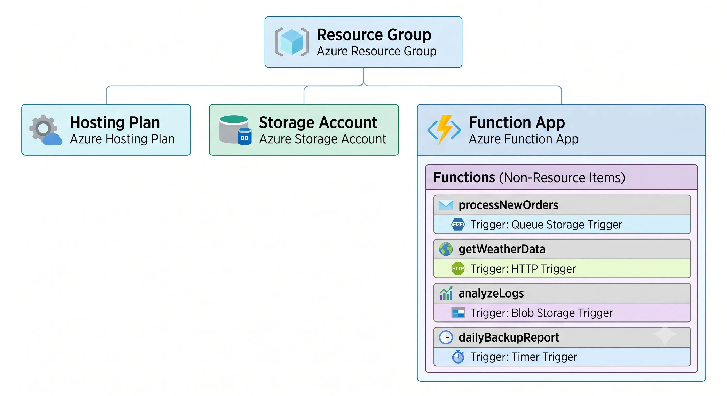Click the Hosting Plan gear-cloud icon
Screen dimensions: 727x396
[46, 130]
